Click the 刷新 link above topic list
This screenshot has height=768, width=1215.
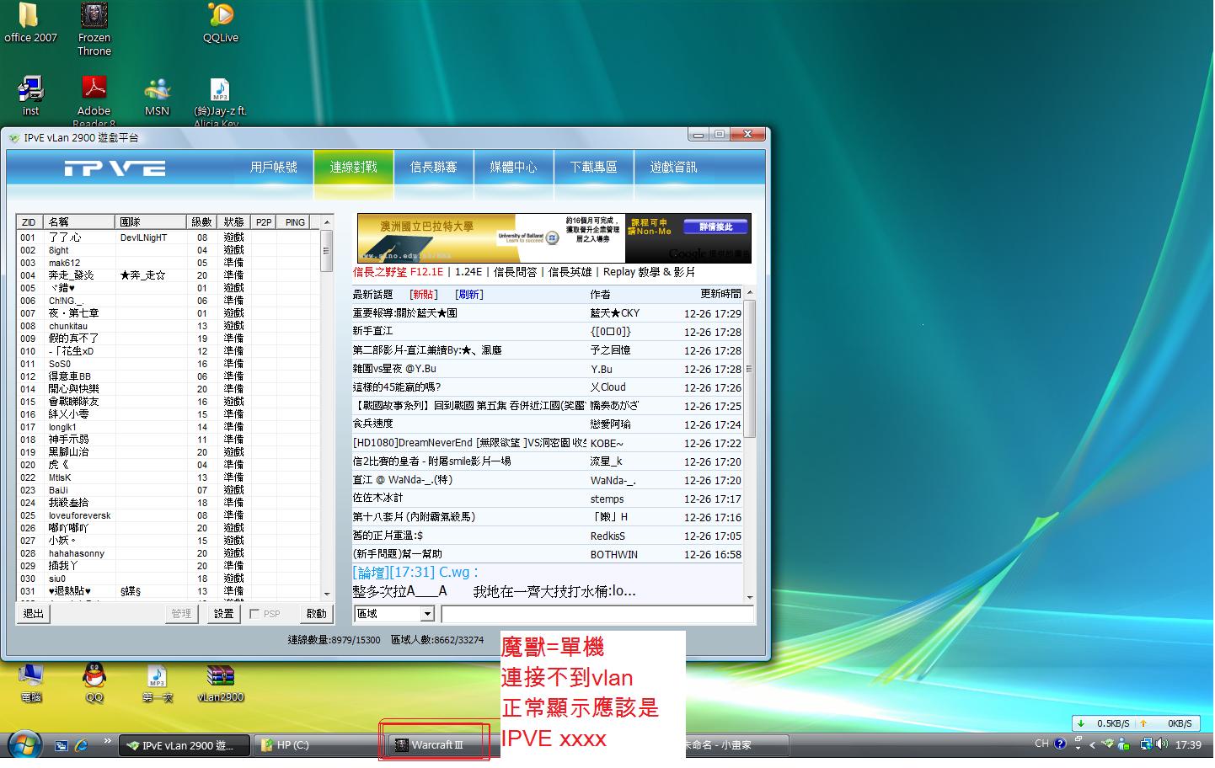tap(468, 294)
